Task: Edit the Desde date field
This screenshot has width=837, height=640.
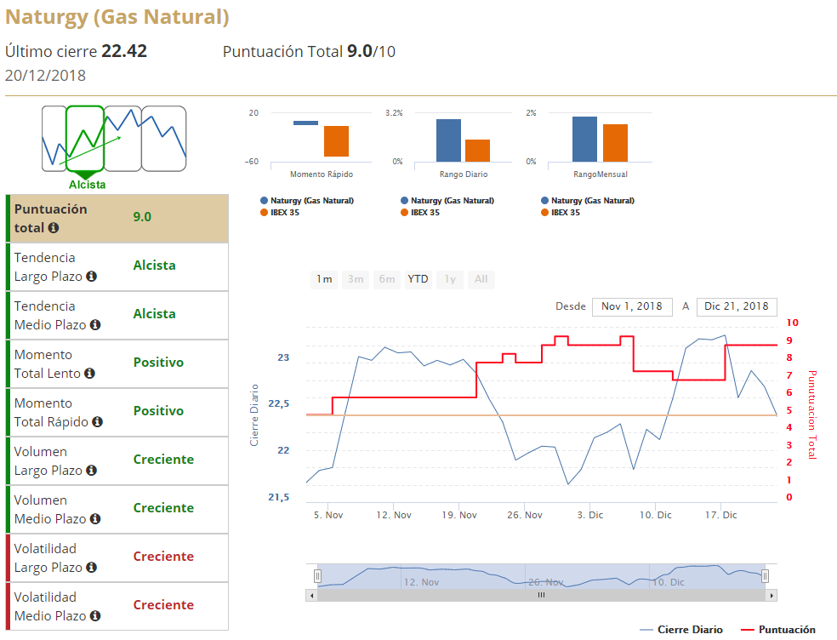Action: tap(632, 306)
